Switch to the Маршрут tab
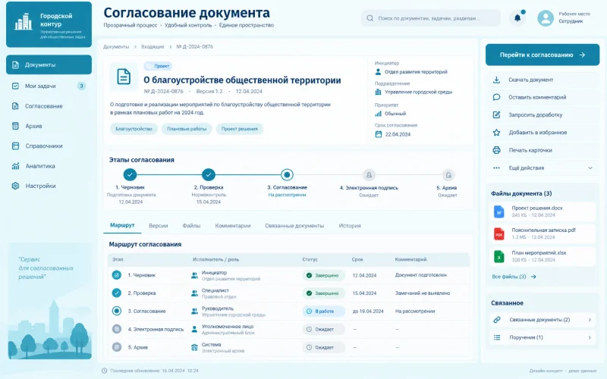 click(122, 225)
